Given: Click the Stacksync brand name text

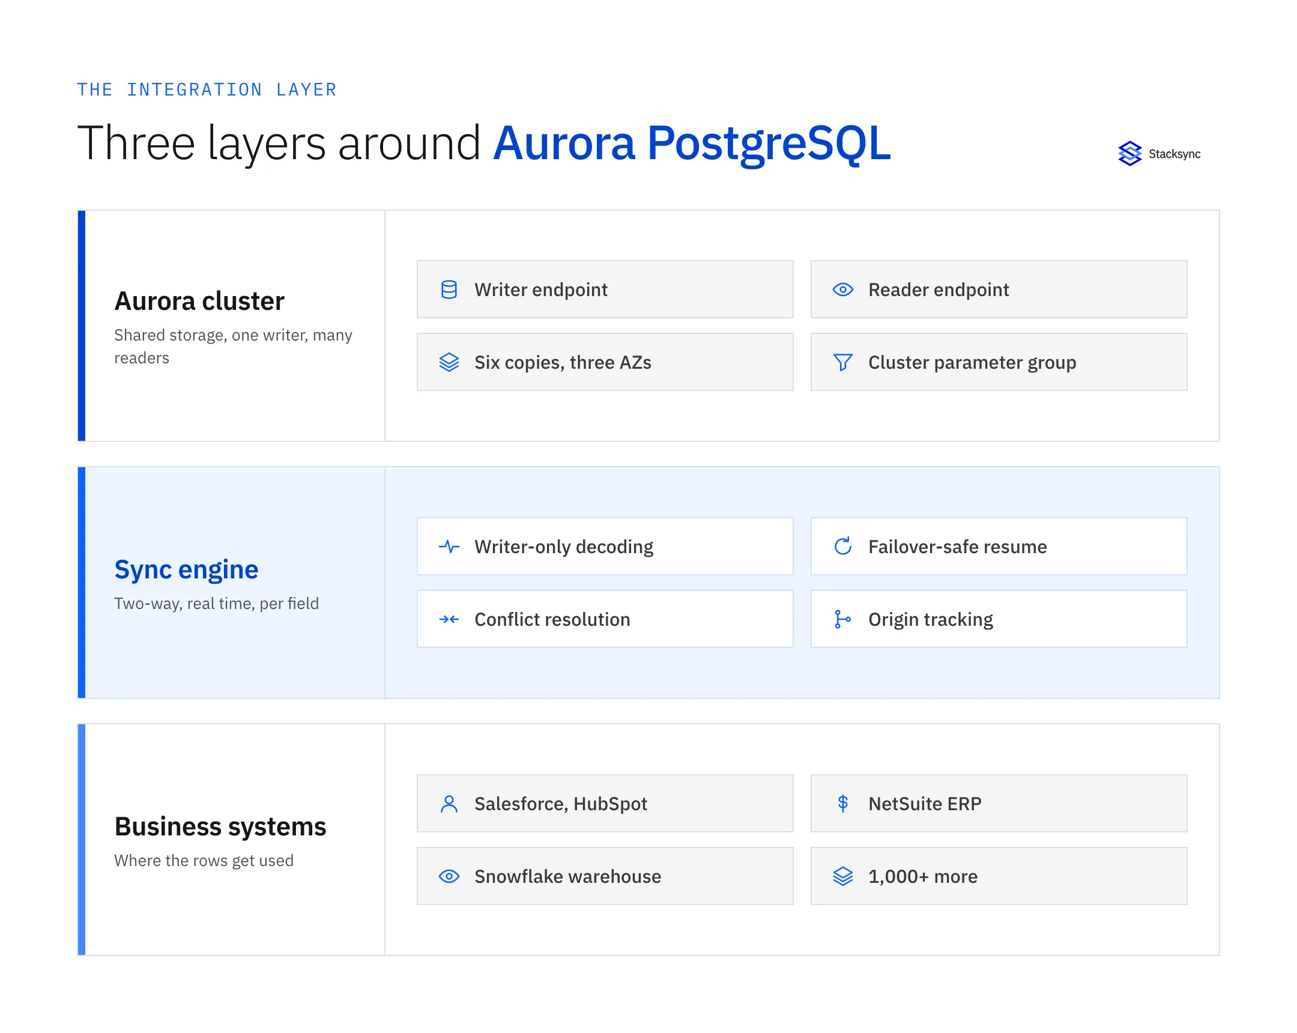Looking at the screenshot, I should (x=1174, y=154).
